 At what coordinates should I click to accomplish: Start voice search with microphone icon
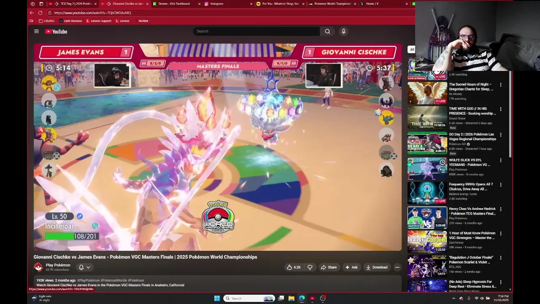(343, 31)
